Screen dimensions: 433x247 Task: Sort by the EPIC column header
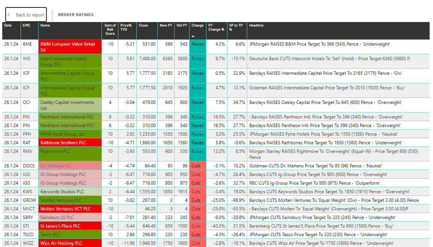30,30
